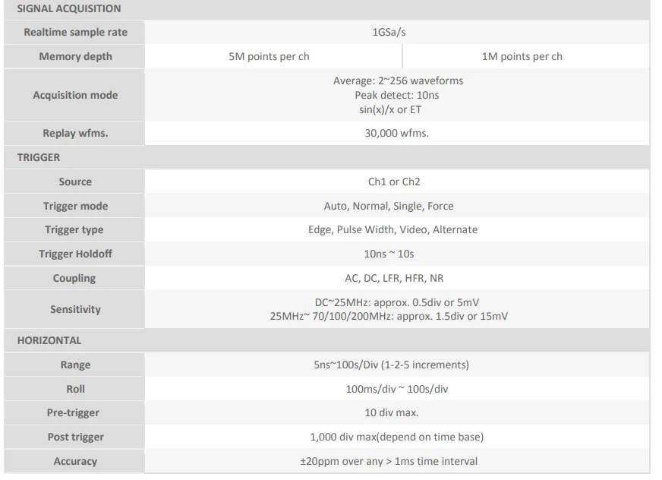This screenshot has width=662, height=480.
Task: Click the Peak detect: 10ns text
Action: point(397,95)
